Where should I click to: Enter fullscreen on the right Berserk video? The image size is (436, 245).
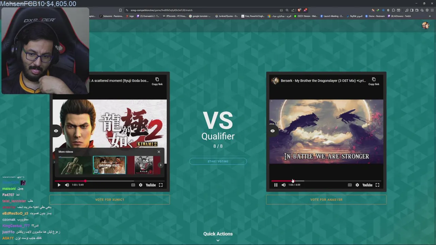point(377,185)
